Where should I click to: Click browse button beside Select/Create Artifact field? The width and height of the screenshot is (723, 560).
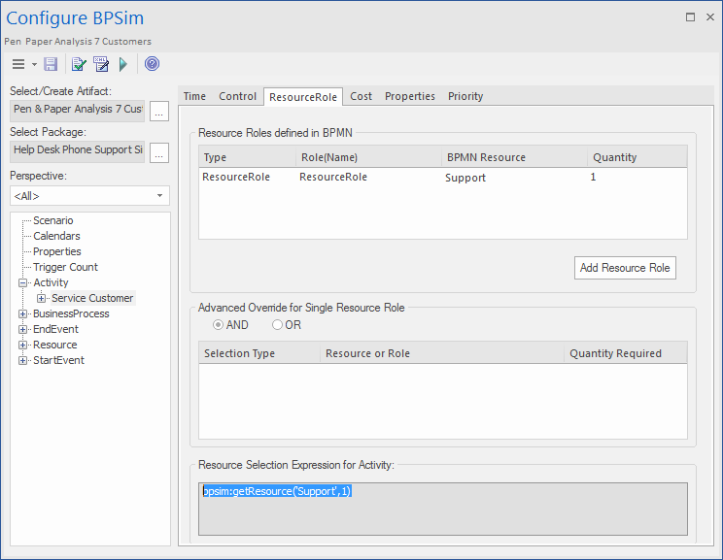159,111
